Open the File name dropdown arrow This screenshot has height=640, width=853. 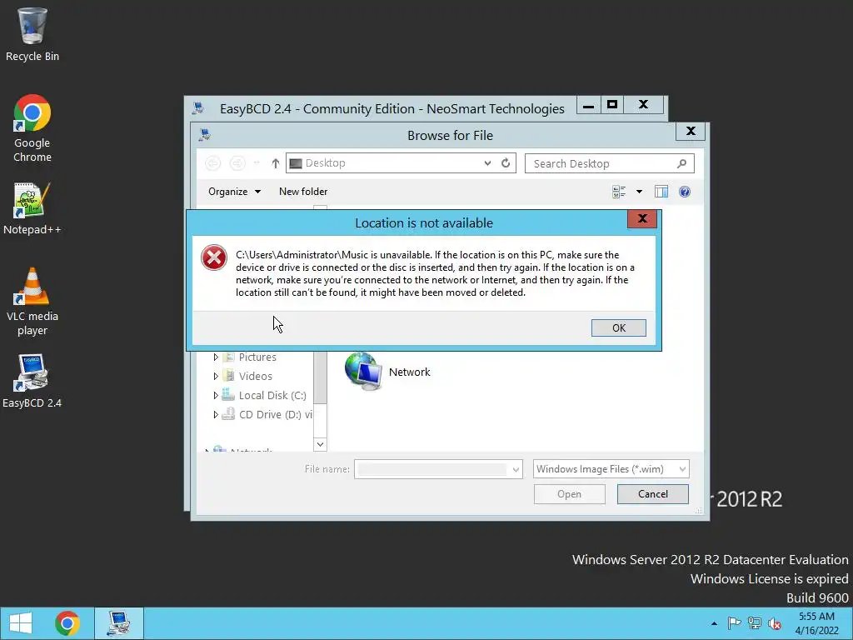click(x=515, y=469)
